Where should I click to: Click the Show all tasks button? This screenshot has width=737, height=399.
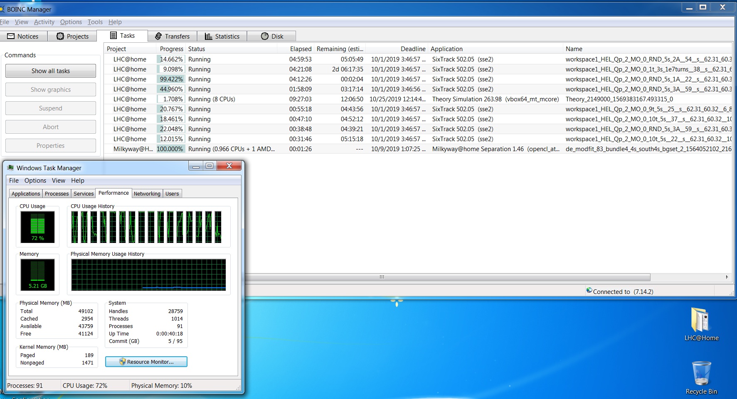[51, 71]
